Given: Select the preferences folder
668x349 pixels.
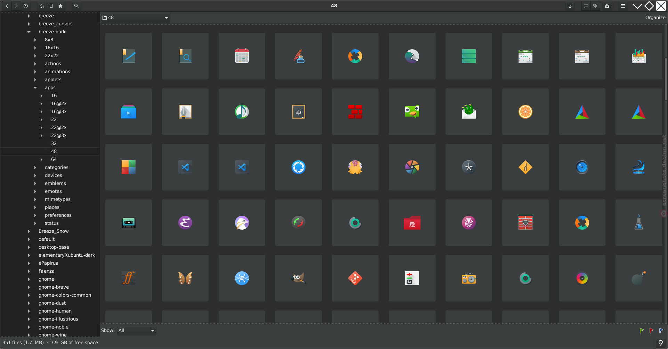Looking at the screenshot, I should coord(58,215).
